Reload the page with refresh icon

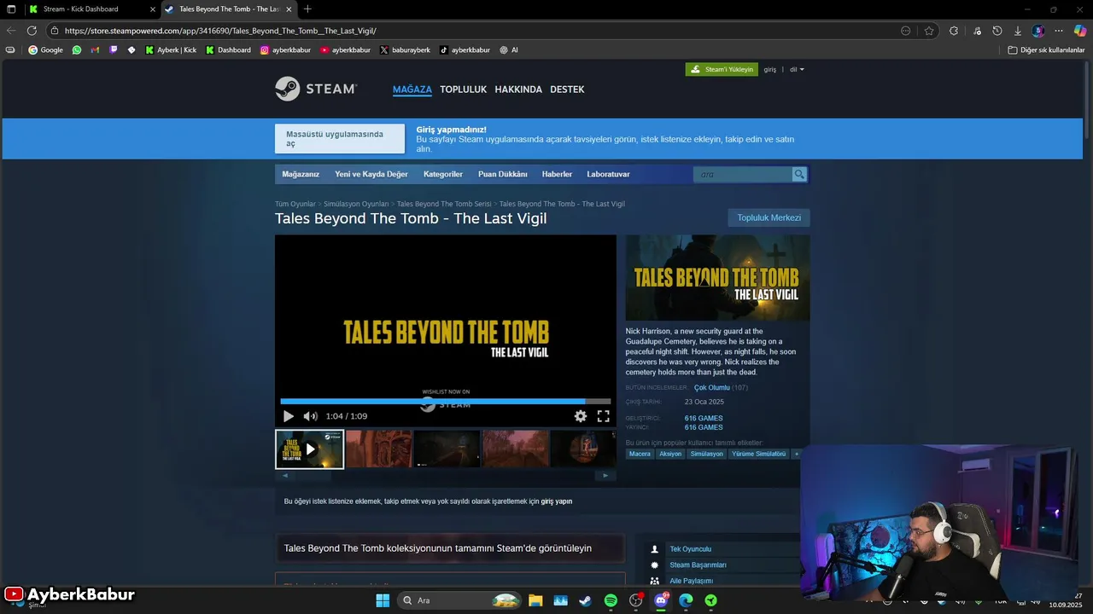click(x=32, y=31)
